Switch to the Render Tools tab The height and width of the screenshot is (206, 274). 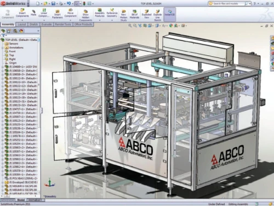click(x=63, y=24)
